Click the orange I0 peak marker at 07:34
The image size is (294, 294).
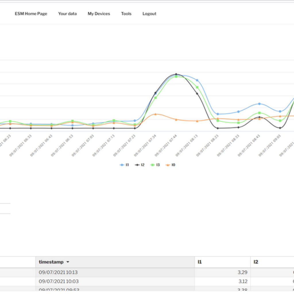point(155,114)
